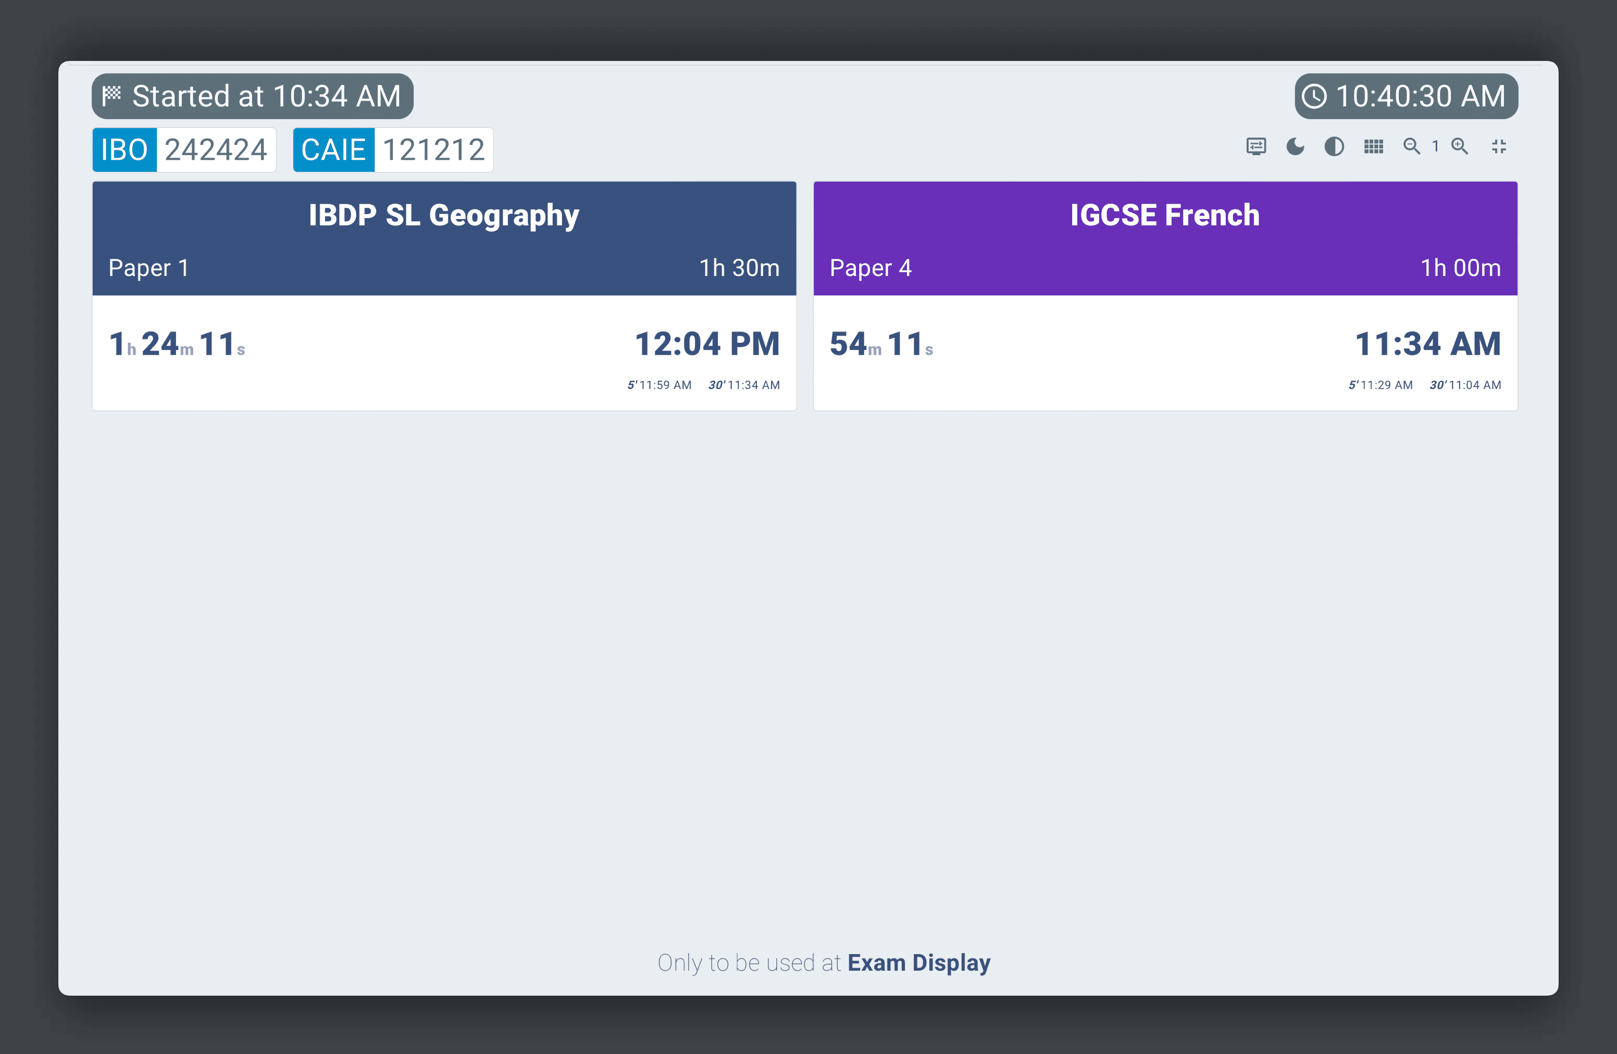
Task: Click the 11:34 AM French end time
Action: (1427, 344)
